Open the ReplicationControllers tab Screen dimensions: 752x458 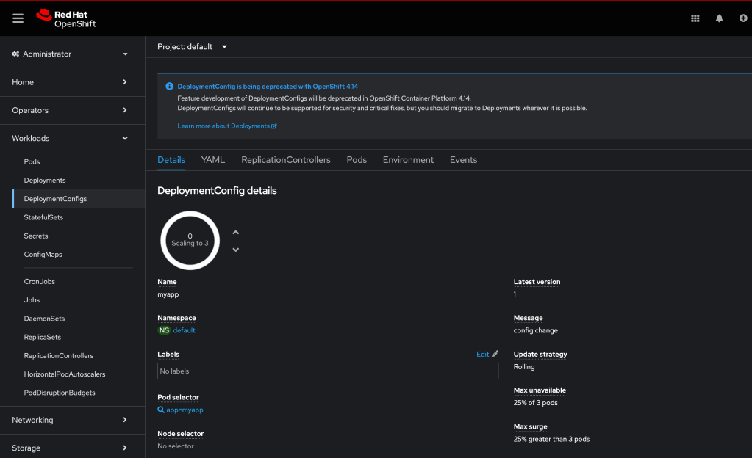286,160
